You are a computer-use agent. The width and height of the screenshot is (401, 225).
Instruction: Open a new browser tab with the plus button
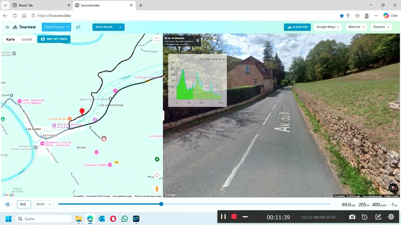point(141,5)
